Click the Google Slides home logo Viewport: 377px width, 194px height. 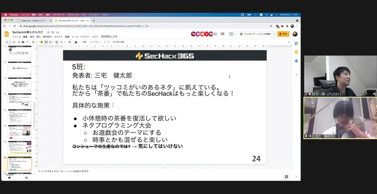[7, 34]
